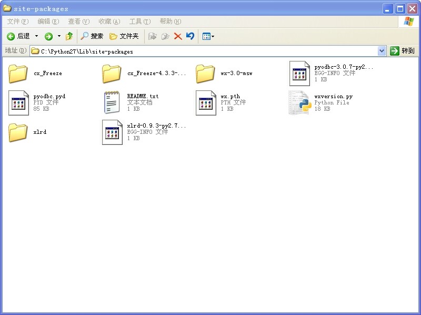
Task: Click the red Delete X icon
Action: (x=178, y=36)
